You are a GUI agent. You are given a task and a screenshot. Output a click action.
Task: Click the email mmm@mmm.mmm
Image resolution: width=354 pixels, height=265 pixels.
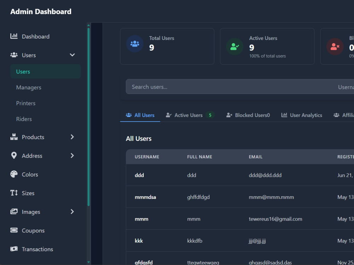(272, 197)
